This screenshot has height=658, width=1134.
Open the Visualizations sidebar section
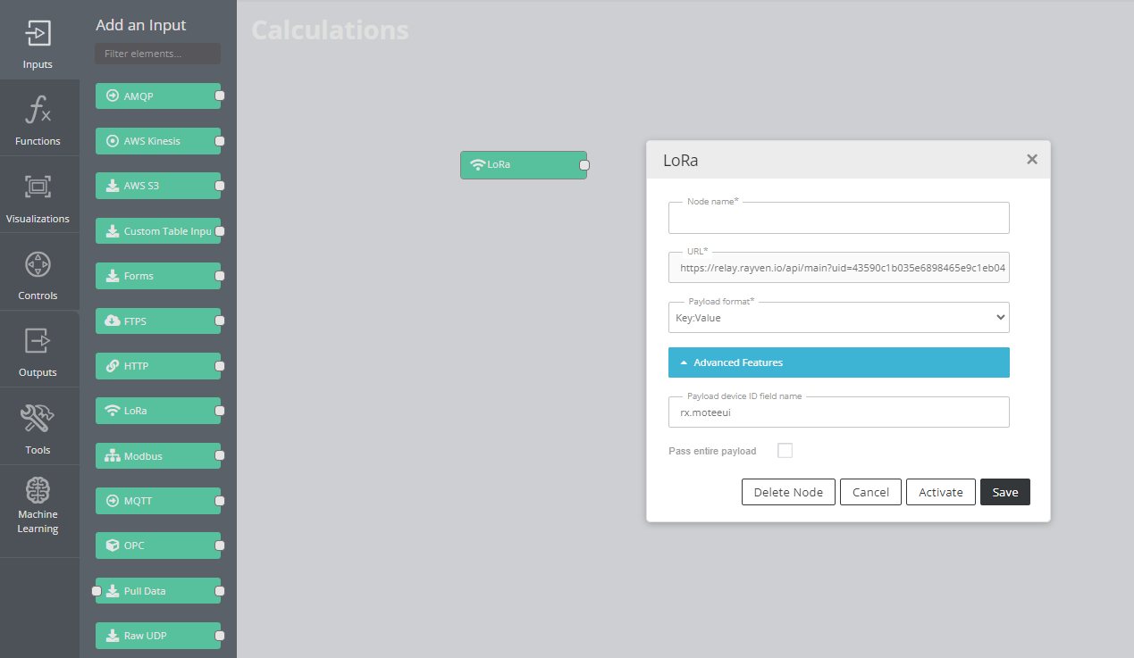click(x=38, y=195)
